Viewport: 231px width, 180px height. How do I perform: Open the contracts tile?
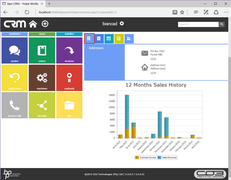tap(69, 78)
